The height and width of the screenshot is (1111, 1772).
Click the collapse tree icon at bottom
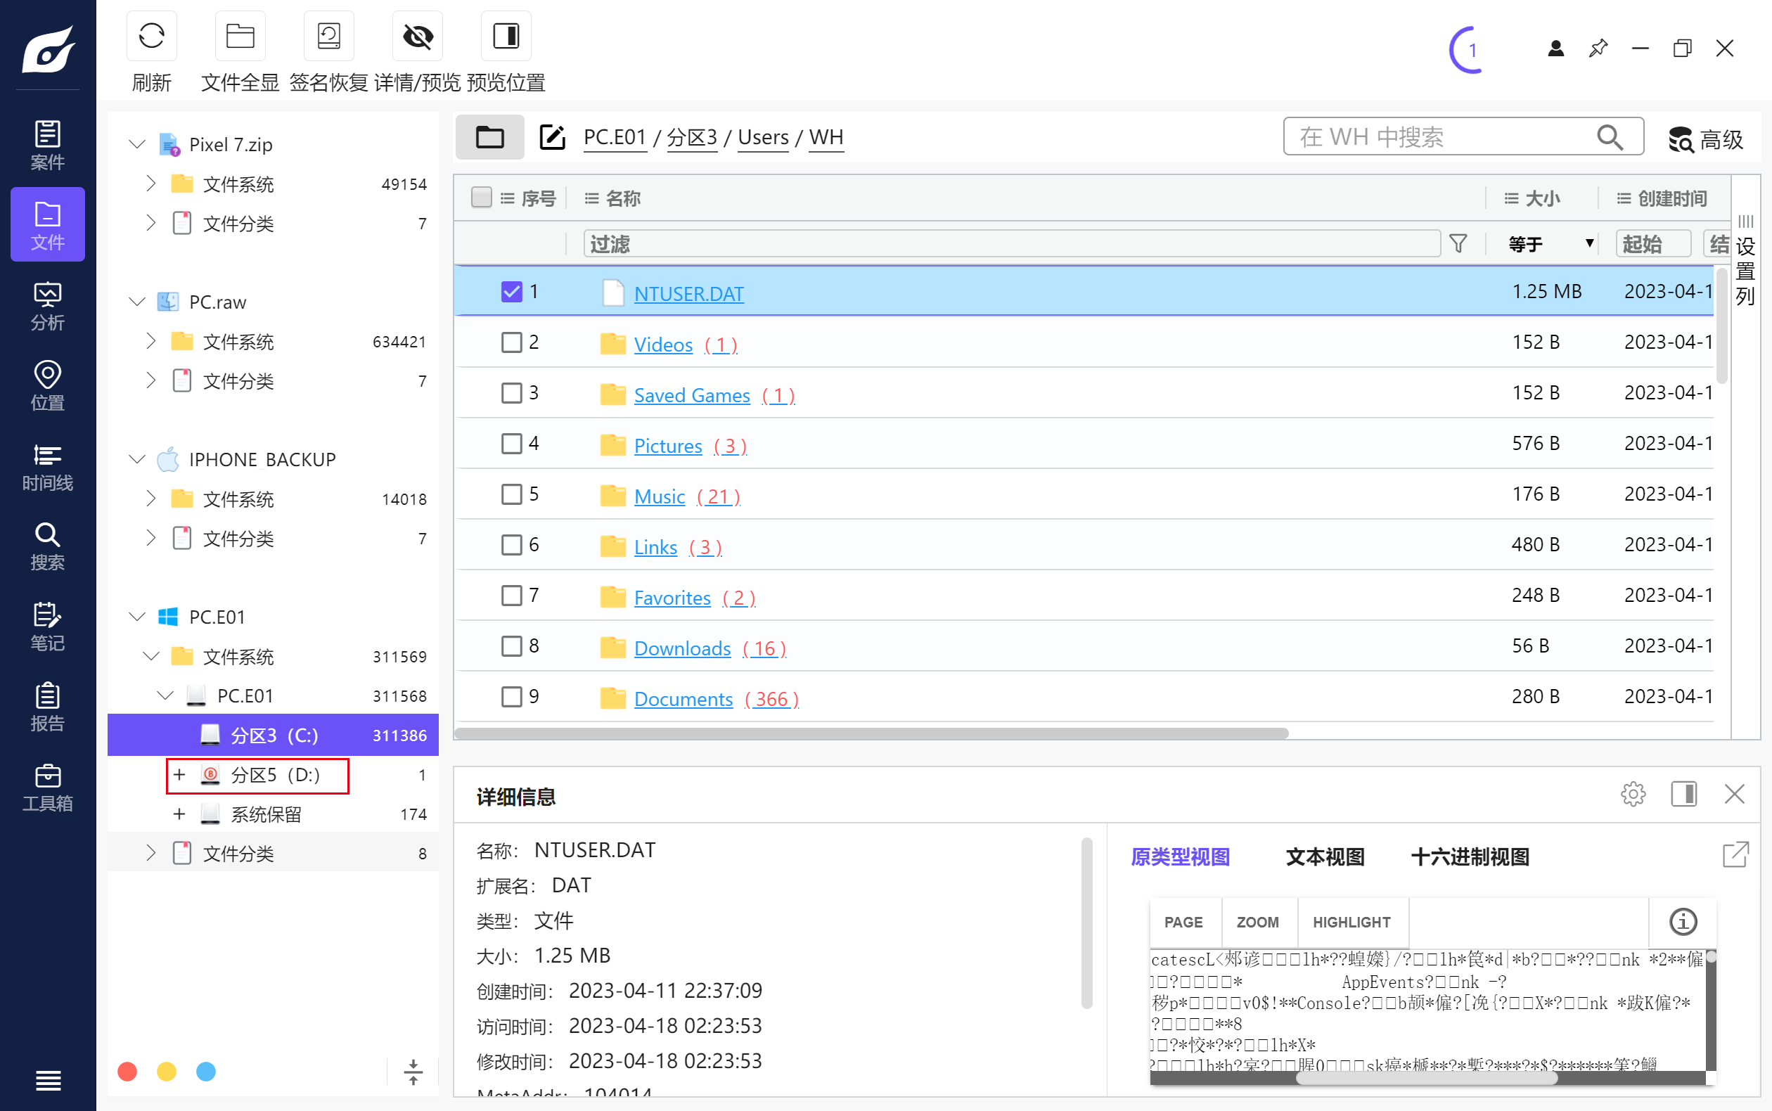coord(413,1072)
